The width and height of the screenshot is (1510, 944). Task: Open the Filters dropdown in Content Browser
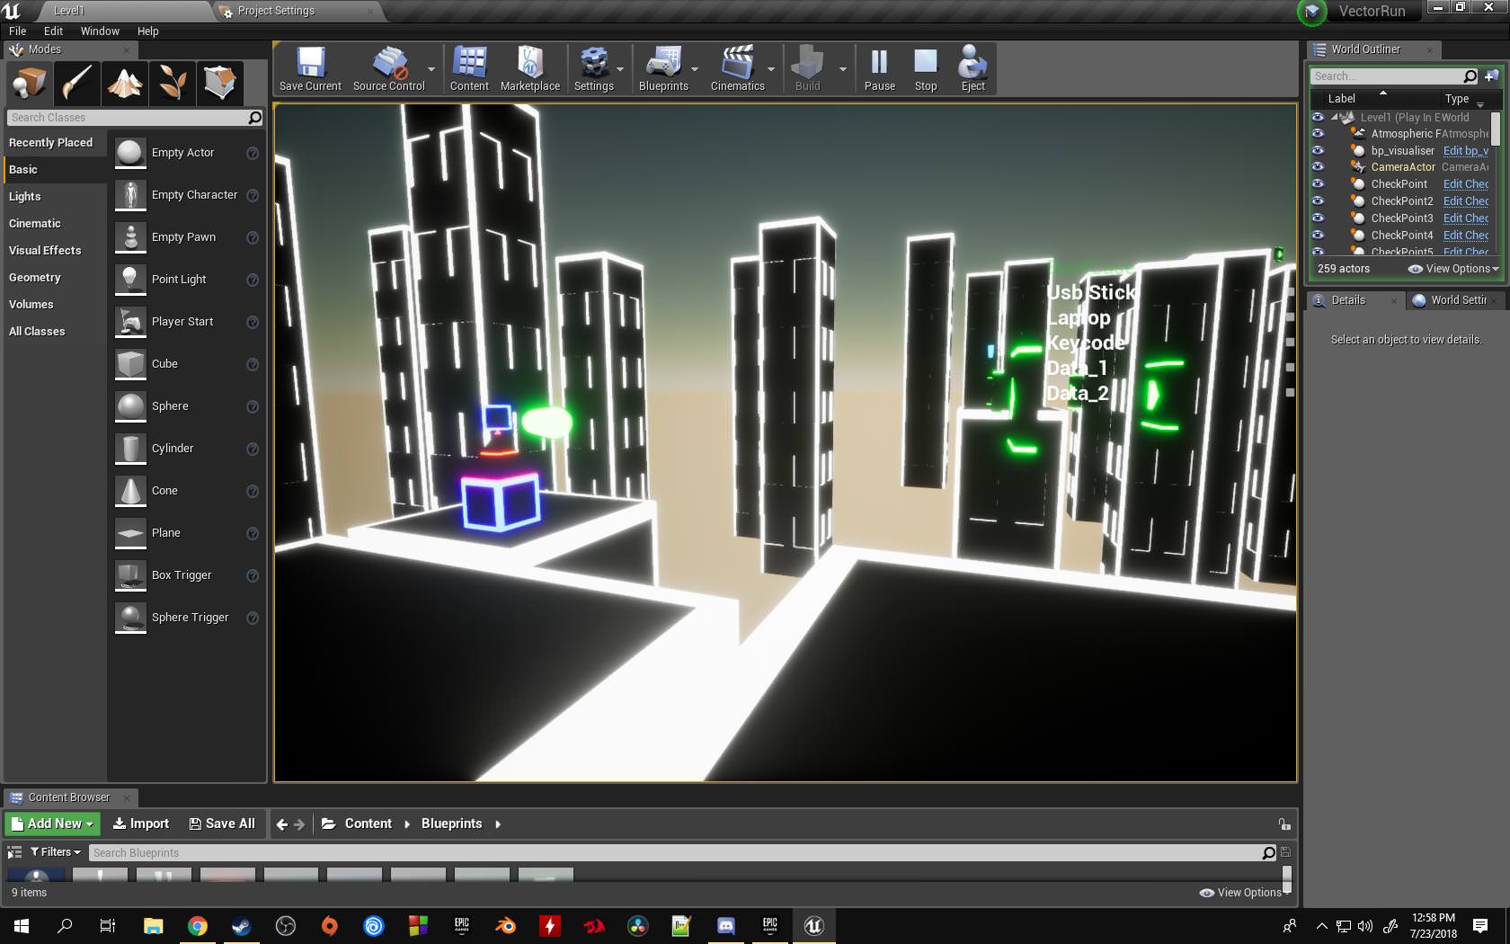coord(55,852)
